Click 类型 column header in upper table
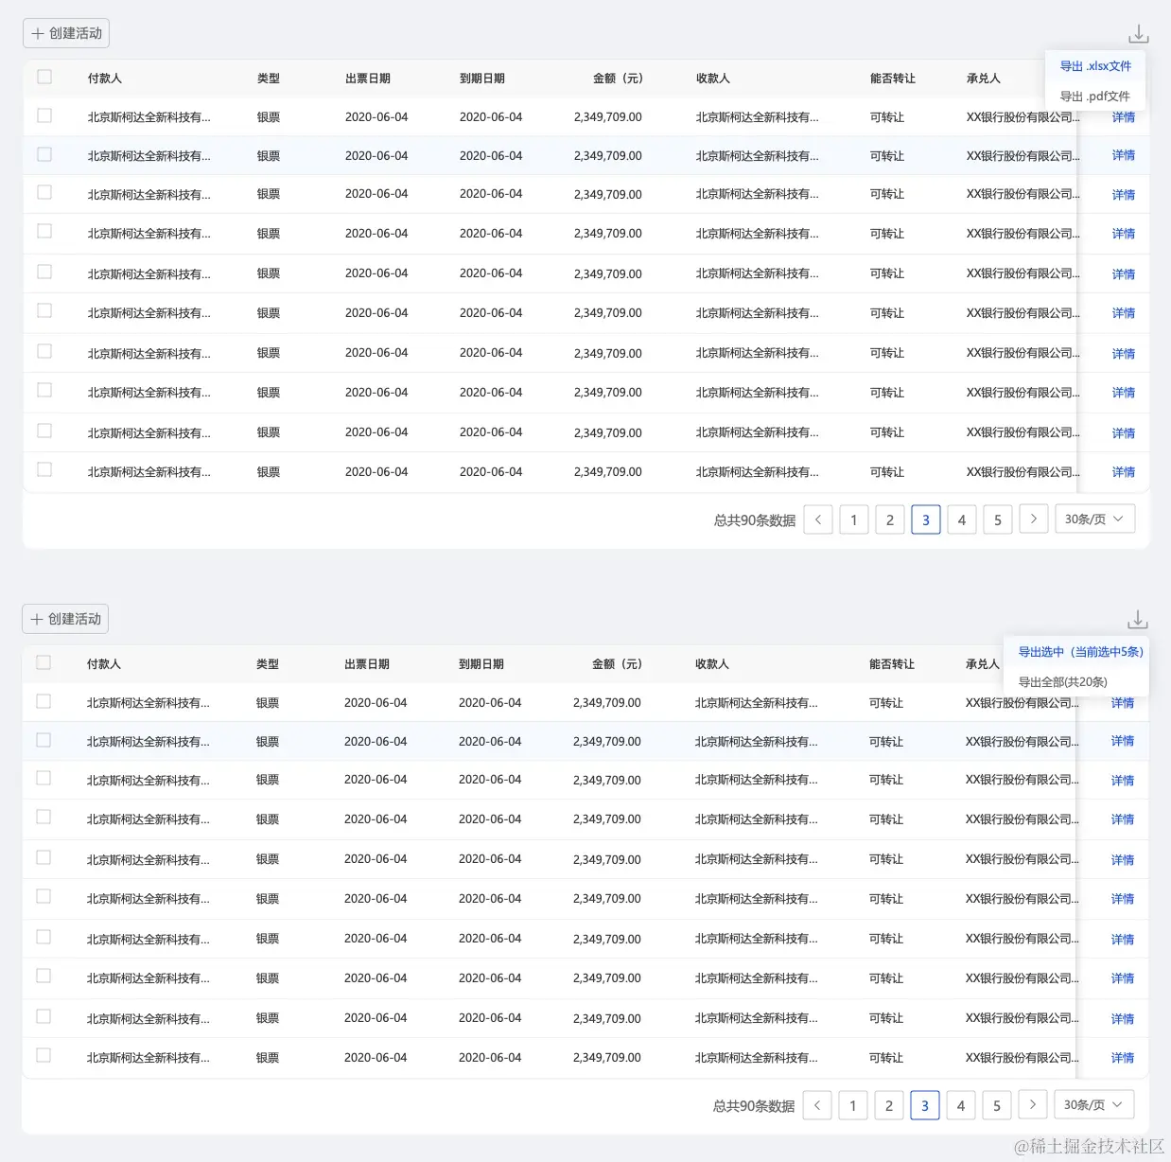 (x=269, y=79)
